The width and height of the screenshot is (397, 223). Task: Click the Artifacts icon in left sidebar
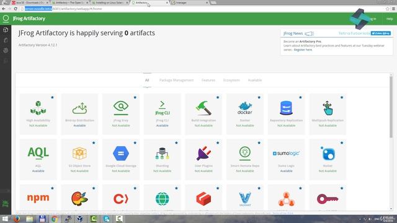[6, 40]
